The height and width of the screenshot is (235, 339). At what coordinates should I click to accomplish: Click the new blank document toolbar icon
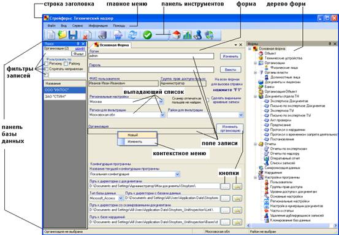[x=51, y=35]
